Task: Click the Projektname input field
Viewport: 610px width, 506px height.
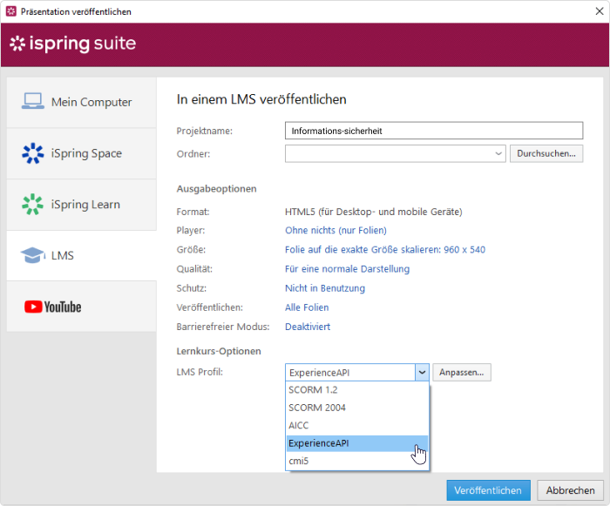Action: pos(434,131)
